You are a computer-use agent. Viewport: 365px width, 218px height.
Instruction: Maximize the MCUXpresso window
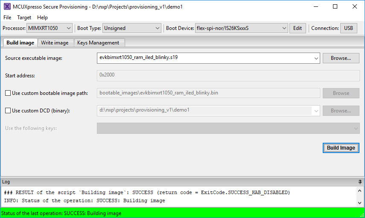click(335, 6)
